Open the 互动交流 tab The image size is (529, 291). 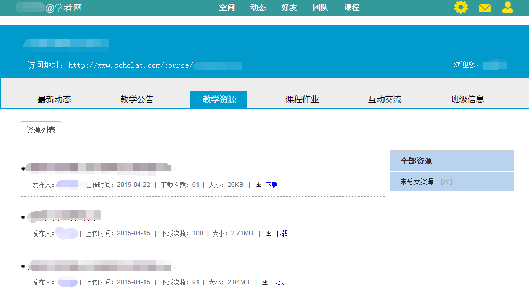[385, 100]
